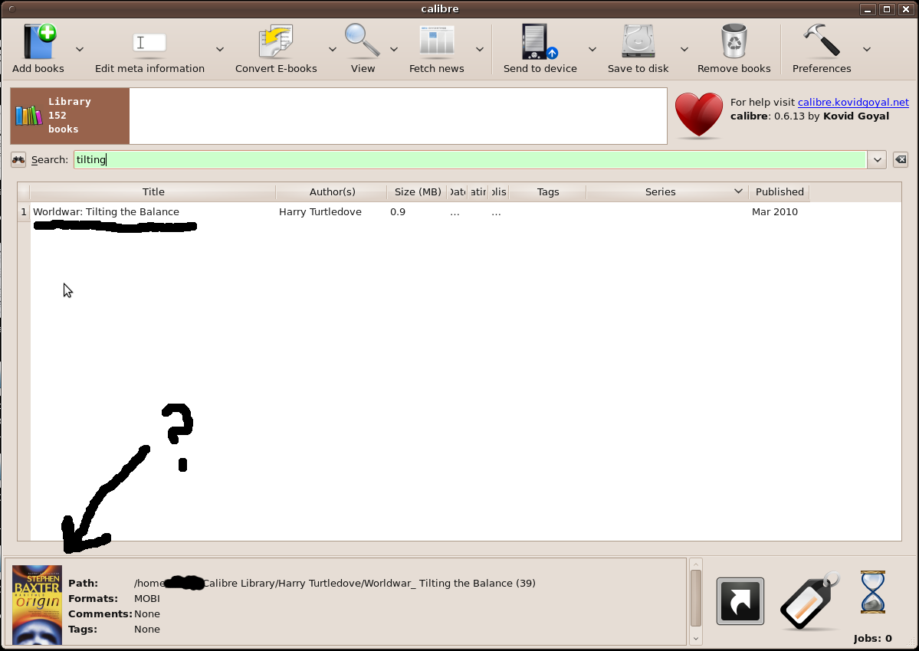The height and width of the screenshot is (651, 919).
Task: Click the details panel scrollbar handle
Action: [x=696, y=598]
